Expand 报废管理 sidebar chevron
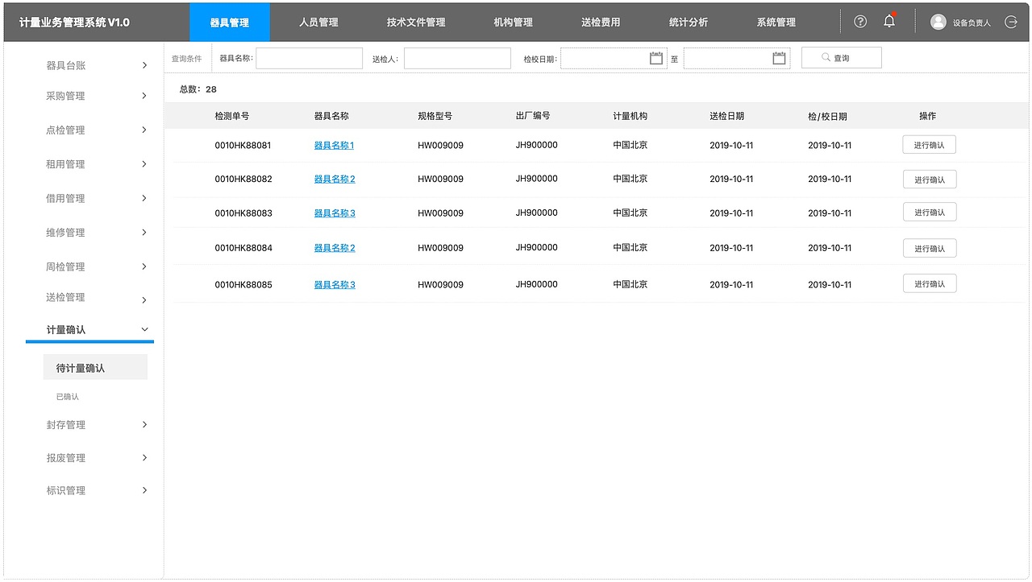Screen dimensions: 1032x582 point(144,457)
